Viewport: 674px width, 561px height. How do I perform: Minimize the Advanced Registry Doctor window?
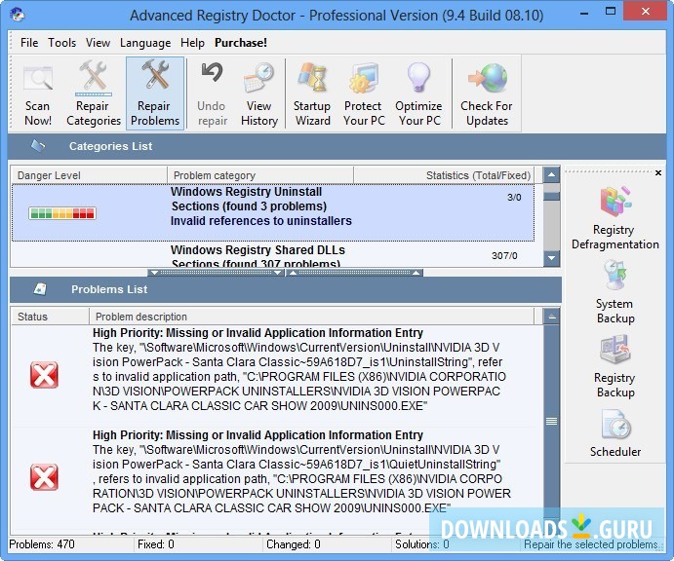point(584,13)
